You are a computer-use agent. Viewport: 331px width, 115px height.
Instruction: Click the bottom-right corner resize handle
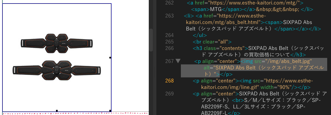point(110,111)
